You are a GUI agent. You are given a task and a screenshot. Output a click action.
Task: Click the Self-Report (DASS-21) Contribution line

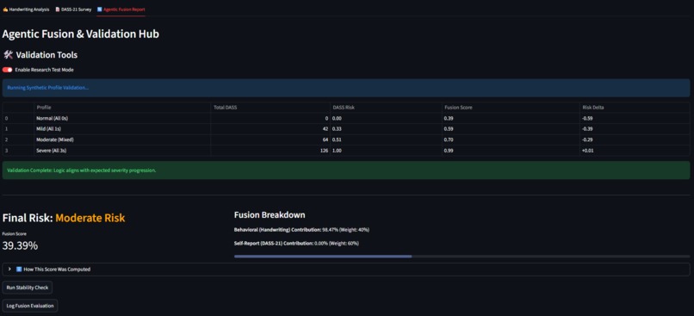pos(296,244)
